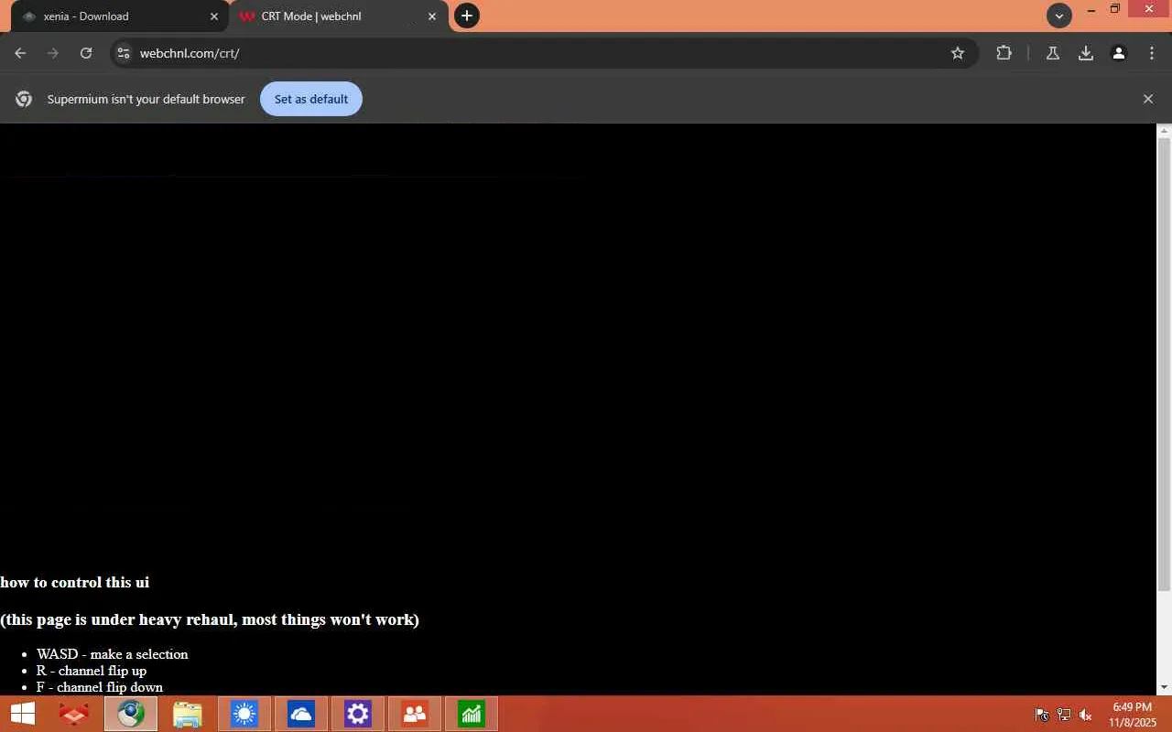Click 'WASD - make a selection' list item

point(112,654)
